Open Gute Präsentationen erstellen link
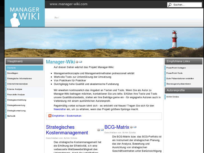 coord(184,79)
